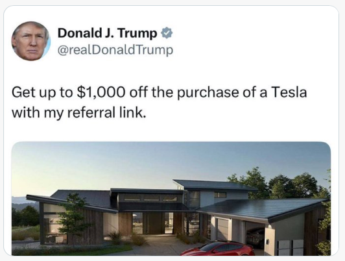Image resolution: width=345 pixels, height=261 pixels.
Task: Click the "$1,000" amount in the tweet
Action: (x=101, y=92)
